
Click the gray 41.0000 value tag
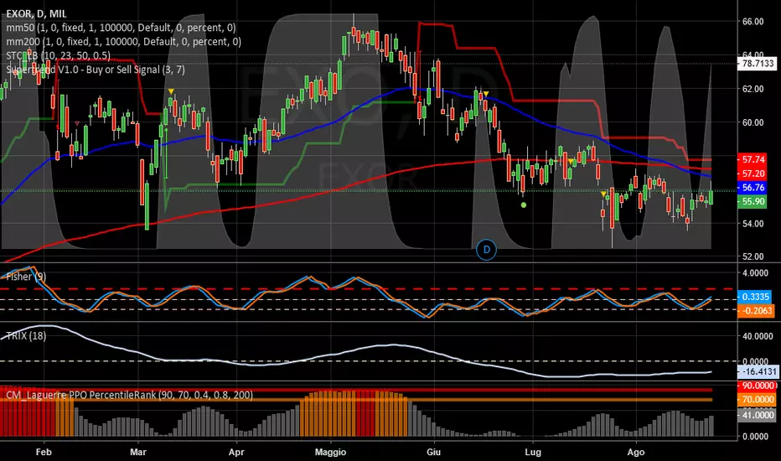point(757,415)
